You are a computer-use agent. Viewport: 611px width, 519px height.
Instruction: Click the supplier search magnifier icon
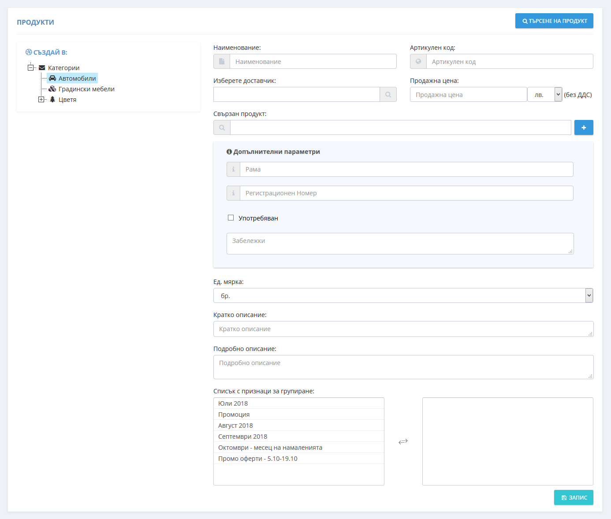pyautogui.click(x=388, y=94)
